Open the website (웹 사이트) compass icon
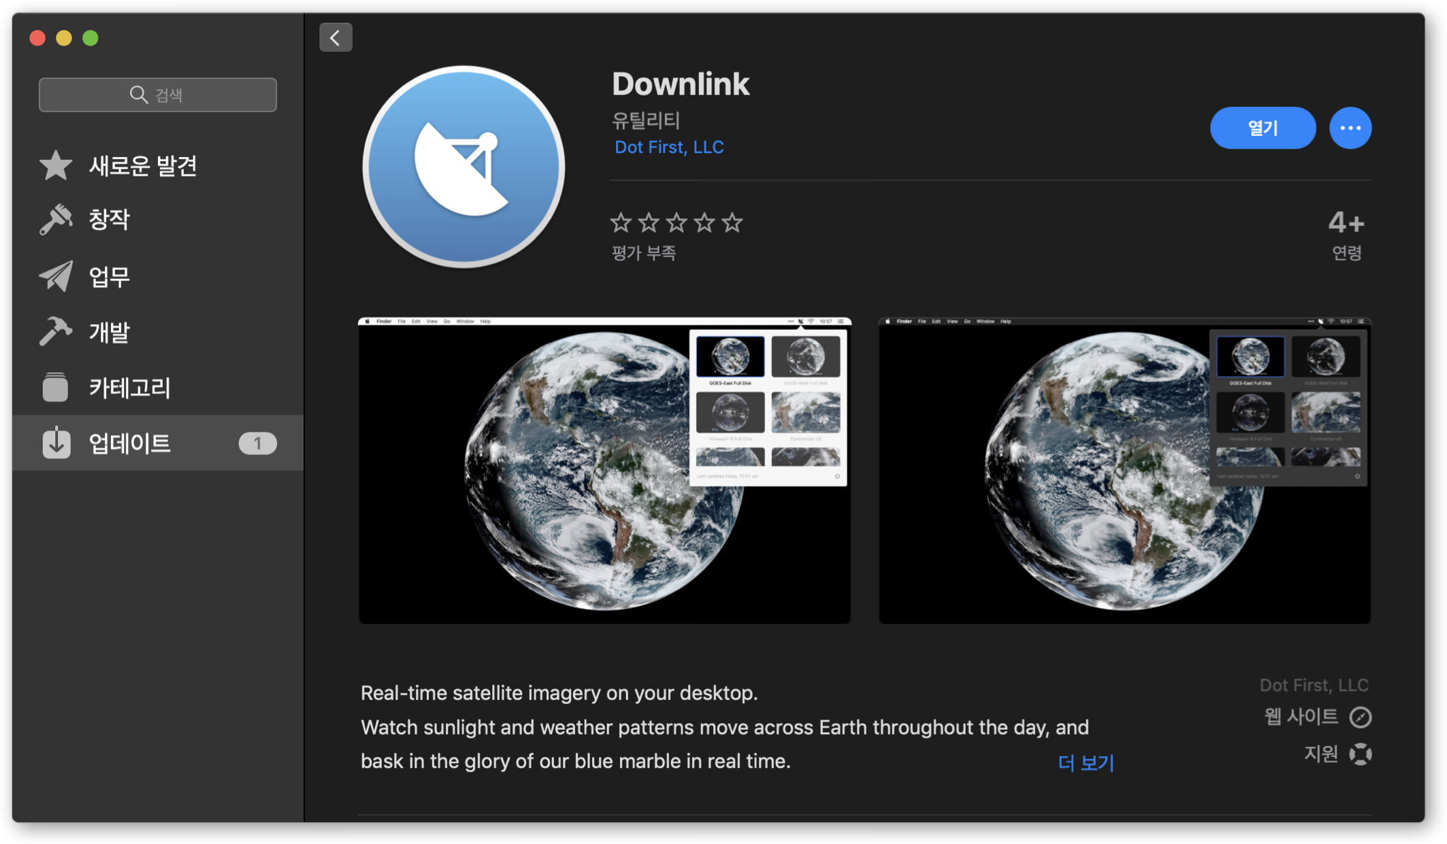This screenshot has height=844, width=1447. [1360, 717]
